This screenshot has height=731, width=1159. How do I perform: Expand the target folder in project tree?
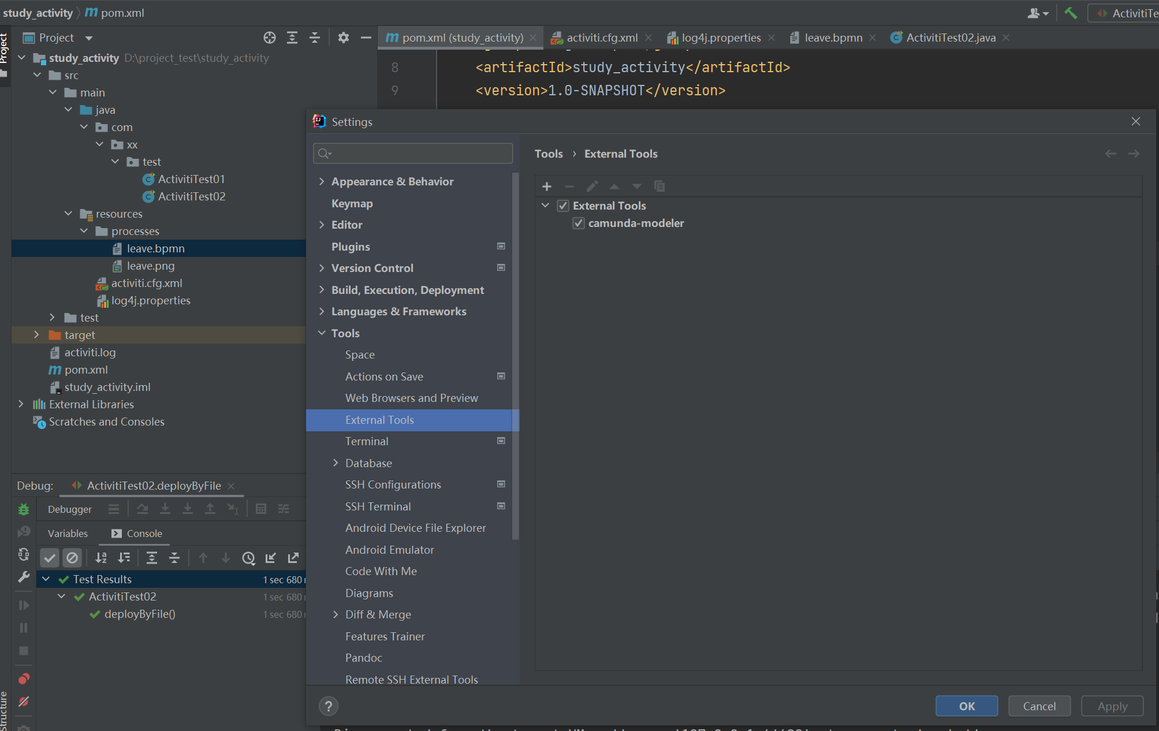[x=36, y=335]
